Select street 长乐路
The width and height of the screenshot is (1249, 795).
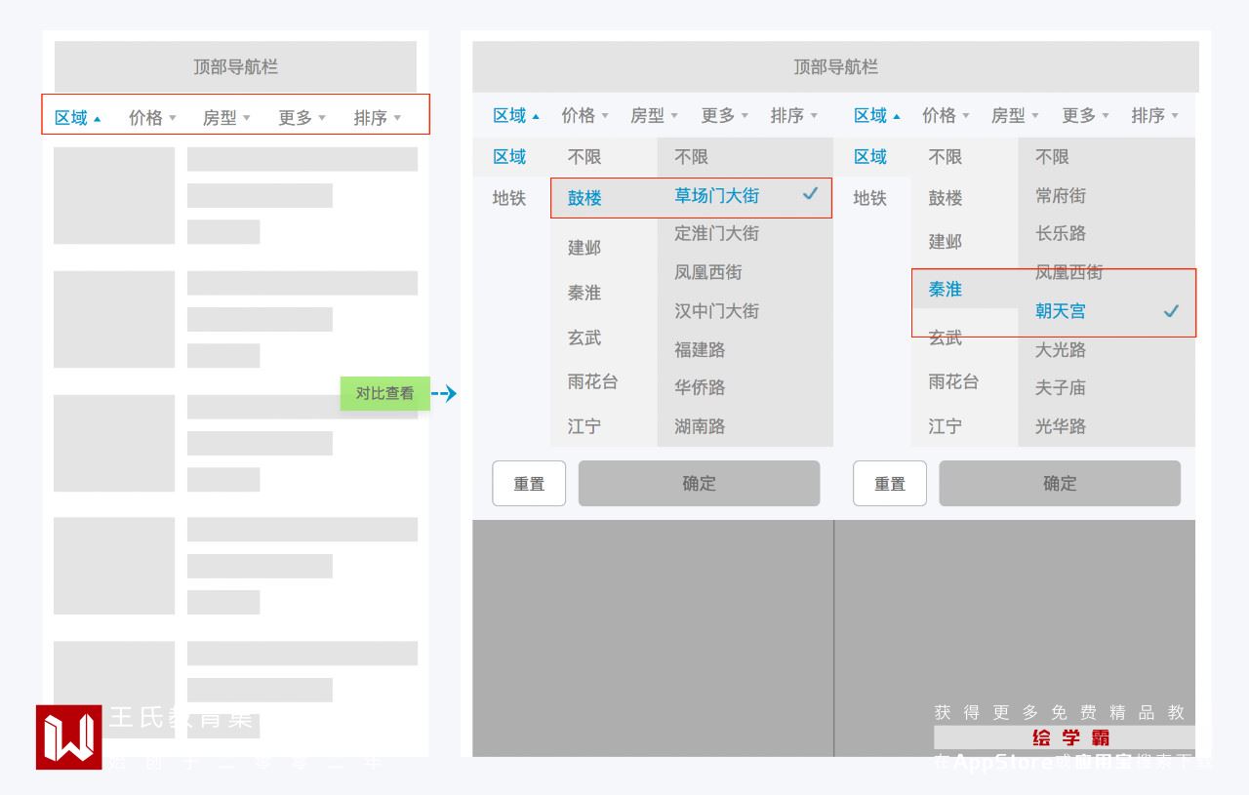click(x=1061, y=233)
